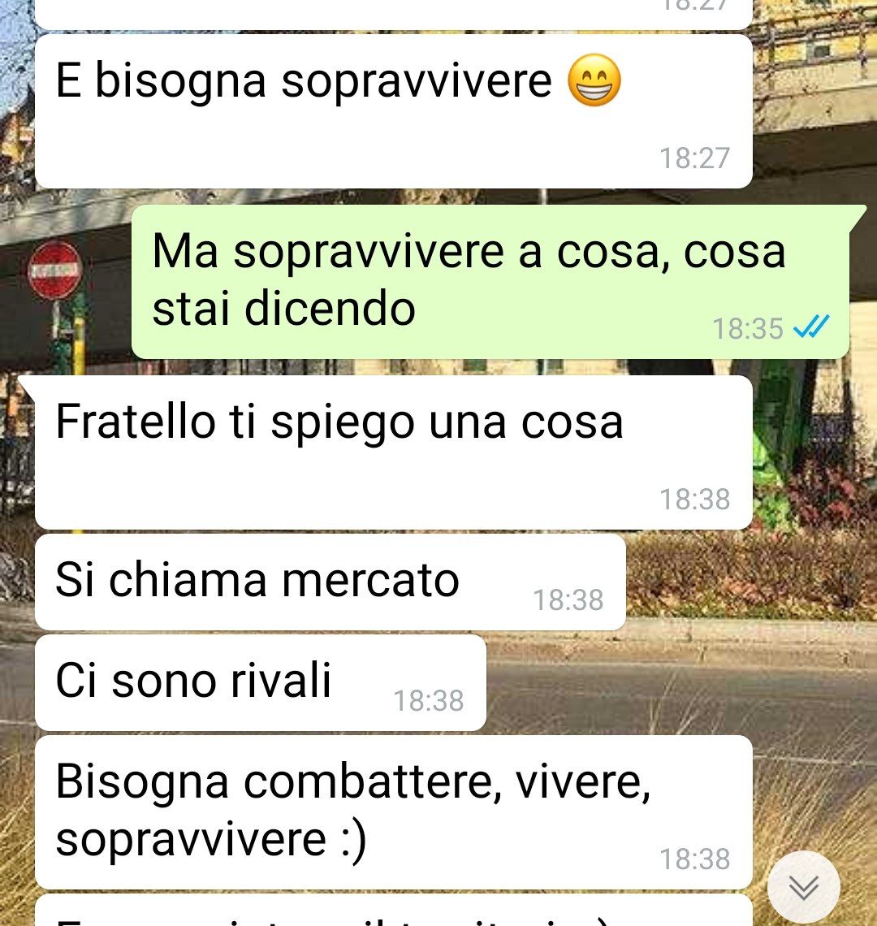Tap the blue double check marks
This screenshot has height=926, width=877.
coord(811,327)
